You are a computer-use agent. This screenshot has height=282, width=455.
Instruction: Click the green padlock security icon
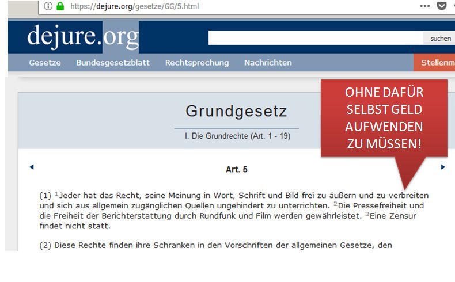click(60, 6)
